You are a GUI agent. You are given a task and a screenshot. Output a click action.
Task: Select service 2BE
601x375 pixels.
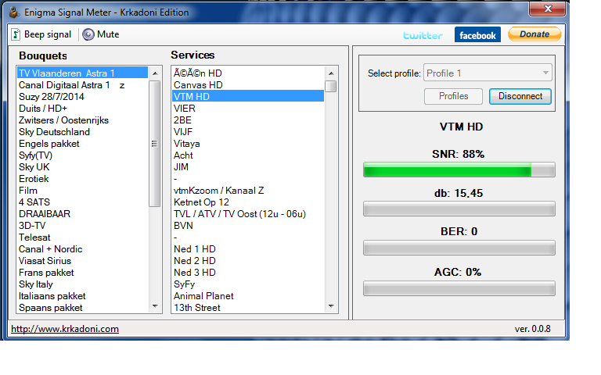(x=248, y=120)
